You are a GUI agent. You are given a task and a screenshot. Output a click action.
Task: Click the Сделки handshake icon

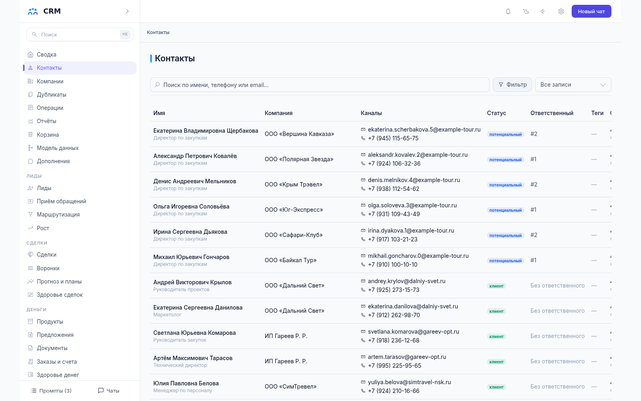click(x=30, y=255)
